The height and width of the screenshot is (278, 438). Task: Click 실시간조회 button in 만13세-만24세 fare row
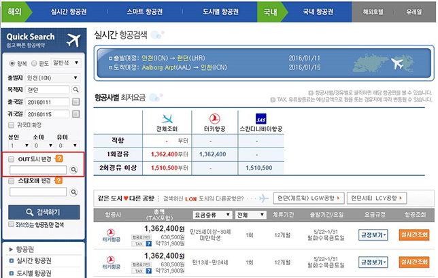[x=414, y=262]
